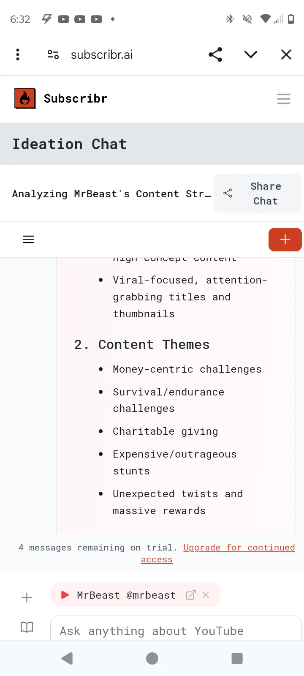Tap the Subscribr flame logo
This screenshot has width=304, height=676.
click(x=25, y=98)
